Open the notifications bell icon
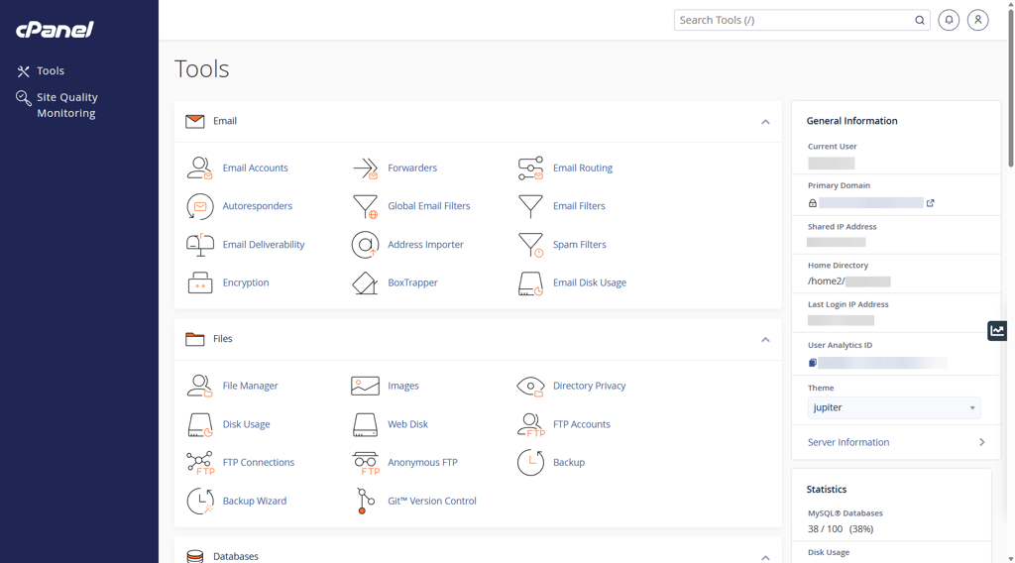Image resolution: width=1015 pixels, height=563 pixels. pyautogui.click(x=949, y=20)
